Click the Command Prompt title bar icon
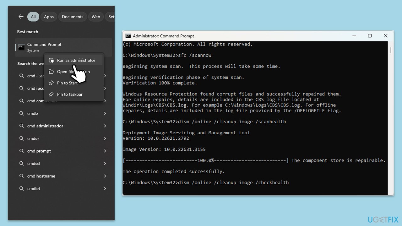 point(128,36)
